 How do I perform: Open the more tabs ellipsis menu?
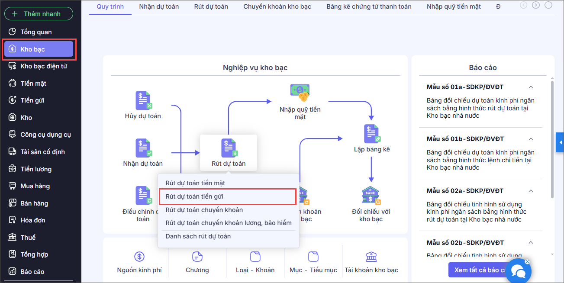pyautogui.click(x=548, y=5)
